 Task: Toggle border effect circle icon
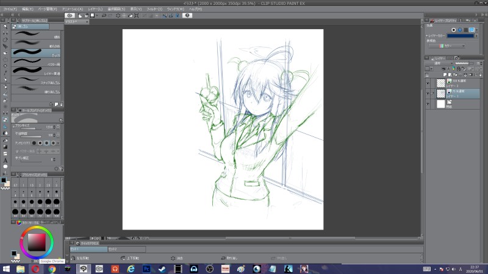point(453,30)
